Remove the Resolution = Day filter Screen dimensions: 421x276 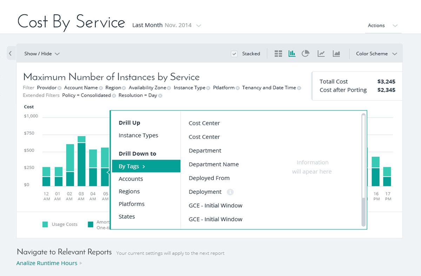(x=160, y=96)
